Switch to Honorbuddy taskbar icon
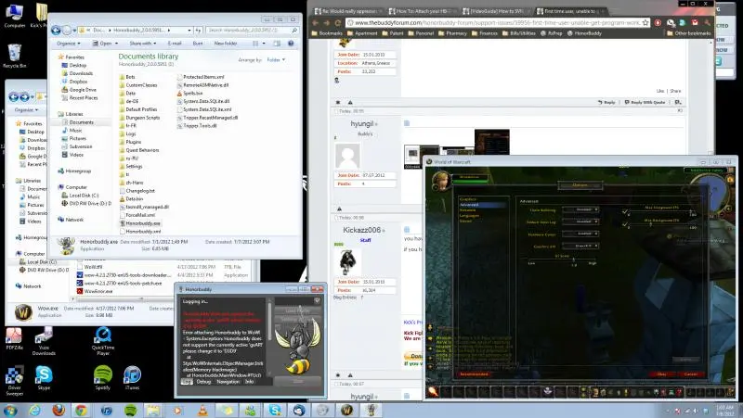Image resolution: width=743 pixels, height=418 pixels. coord(371,411)
